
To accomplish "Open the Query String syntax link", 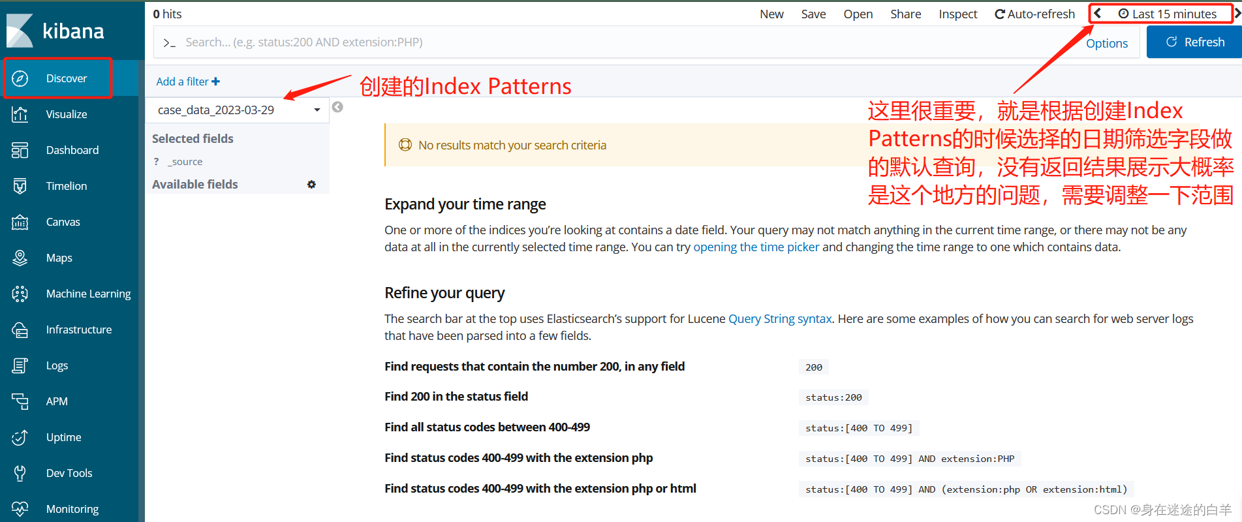I will coord(780,318).
